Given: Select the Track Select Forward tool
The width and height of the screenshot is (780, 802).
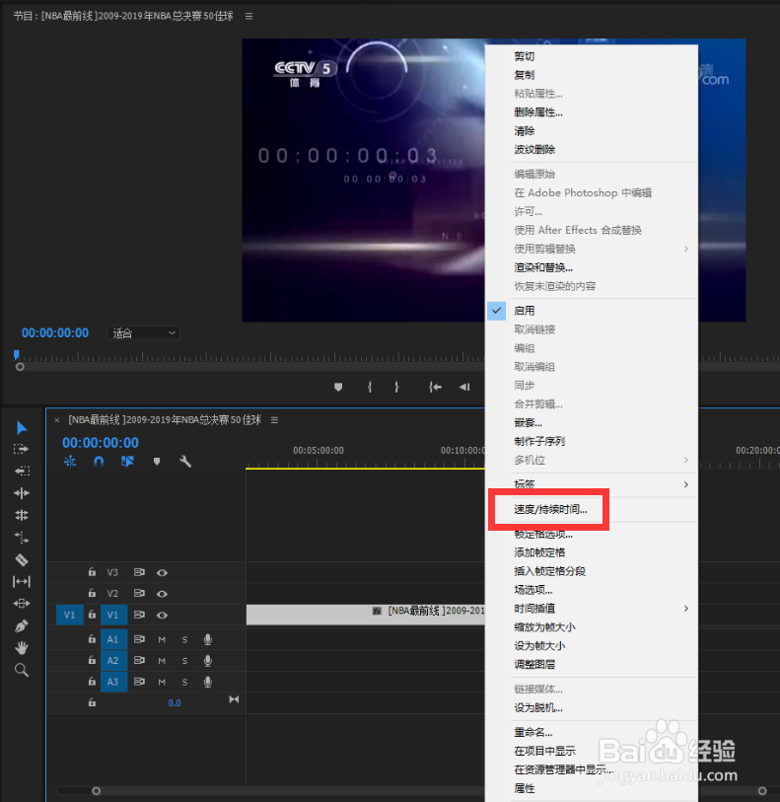Looking at the screenshot, I should (x=22, y=449).
